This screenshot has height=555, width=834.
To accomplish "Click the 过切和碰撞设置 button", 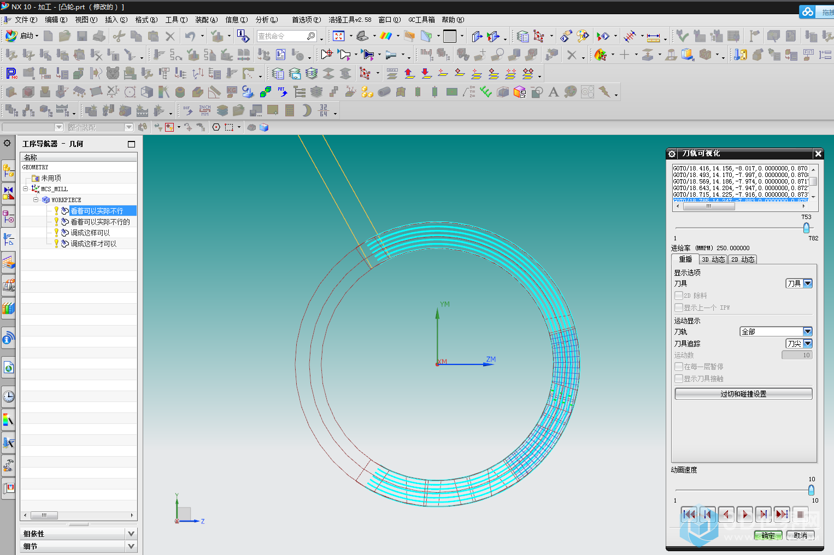I will [743, 394].
